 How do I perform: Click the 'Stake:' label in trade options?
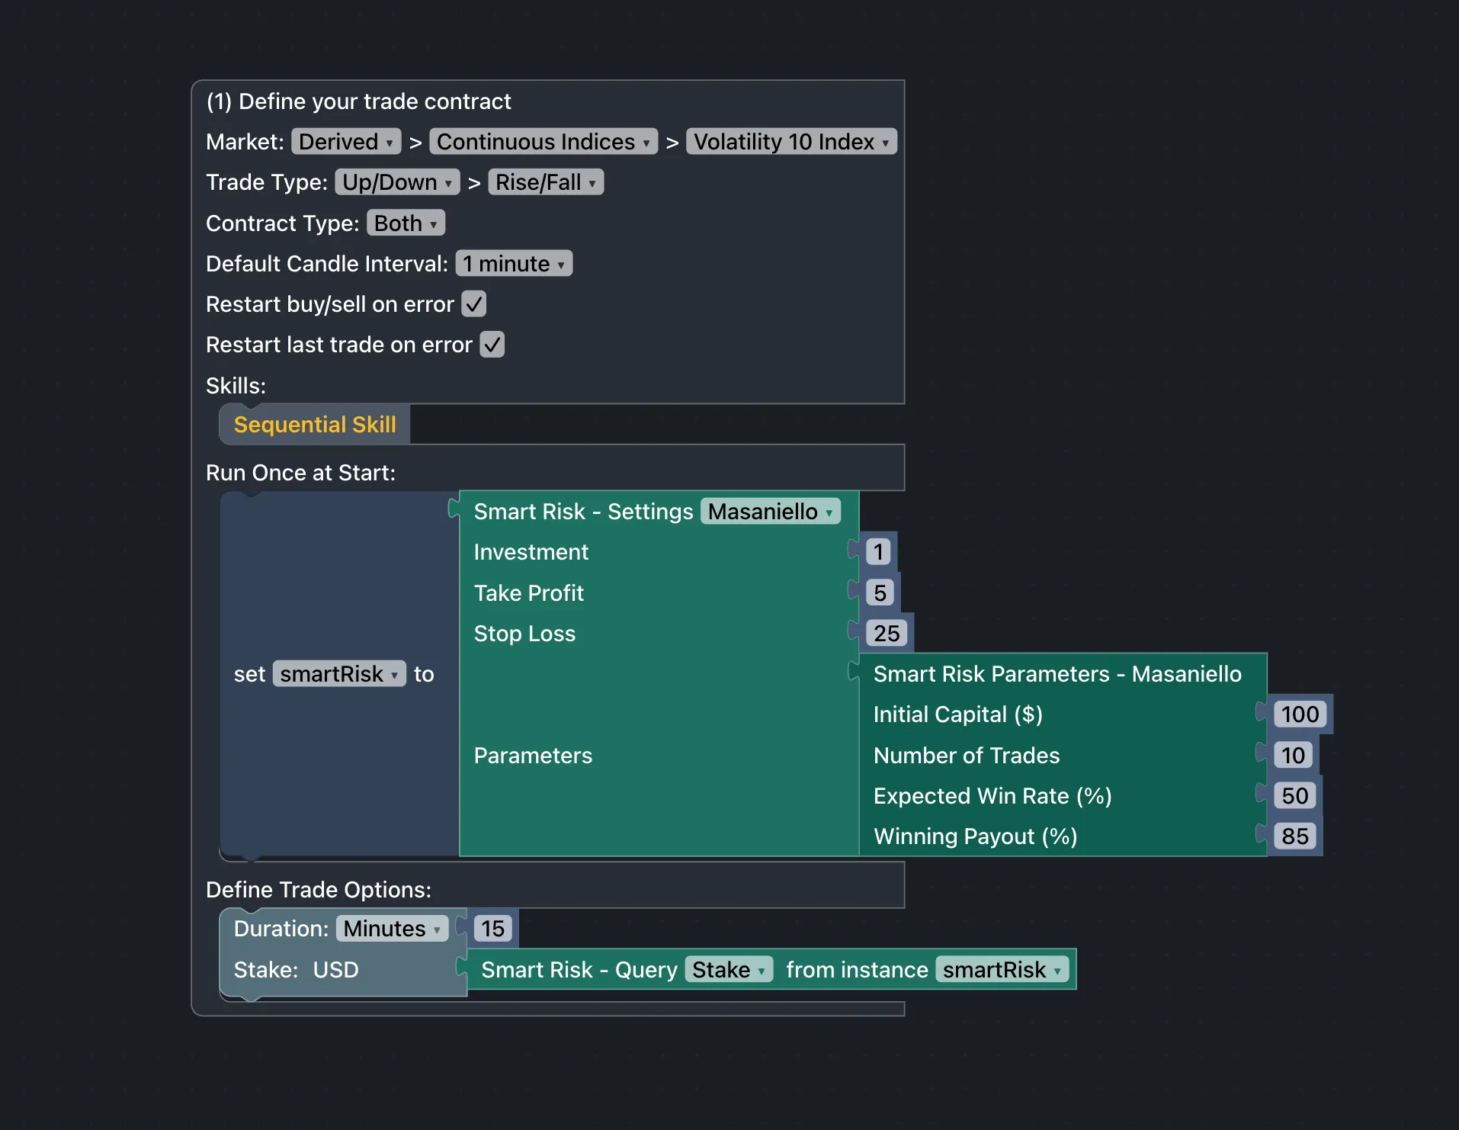pyautogui.click(x=266, y=970)
